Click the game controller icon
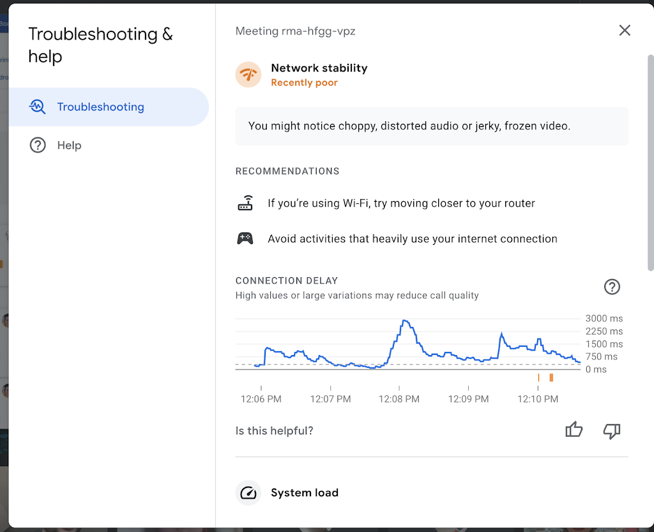 245,239
